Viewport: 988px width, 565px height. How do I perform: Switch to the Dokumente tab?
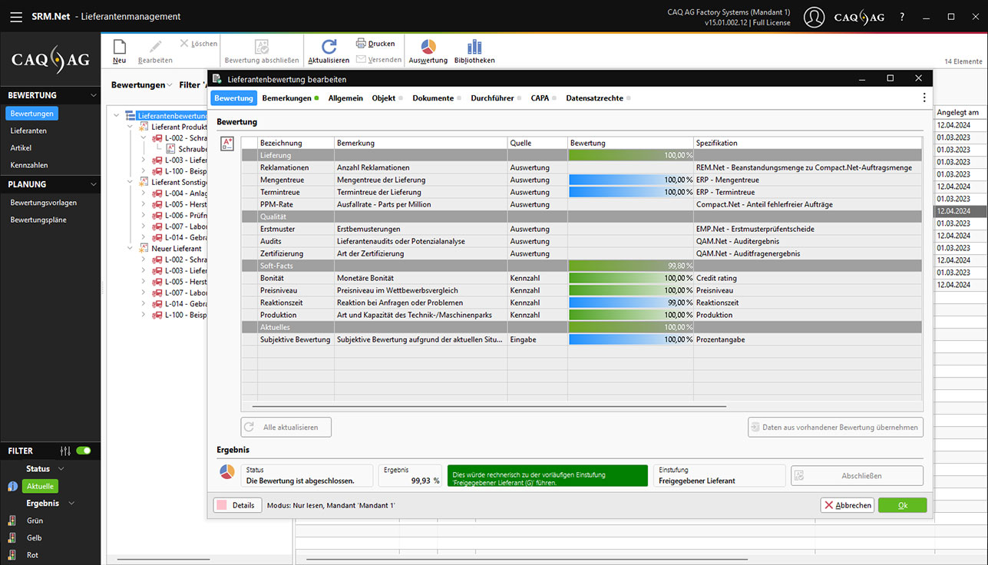[434, 98]
